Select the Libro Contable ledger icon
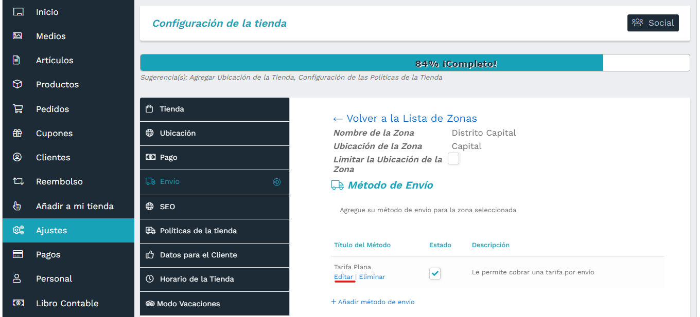 coord(19,303)
